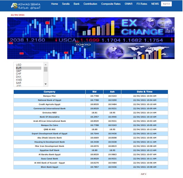Open the Contribution menu item
The image size is (183, 178).
click(x=90, y=4)
